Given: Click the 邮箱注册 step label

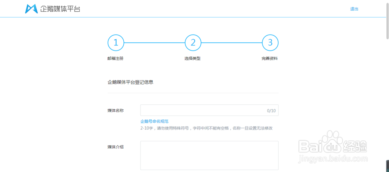Looking at the screenshot, I should click(116, 59).
